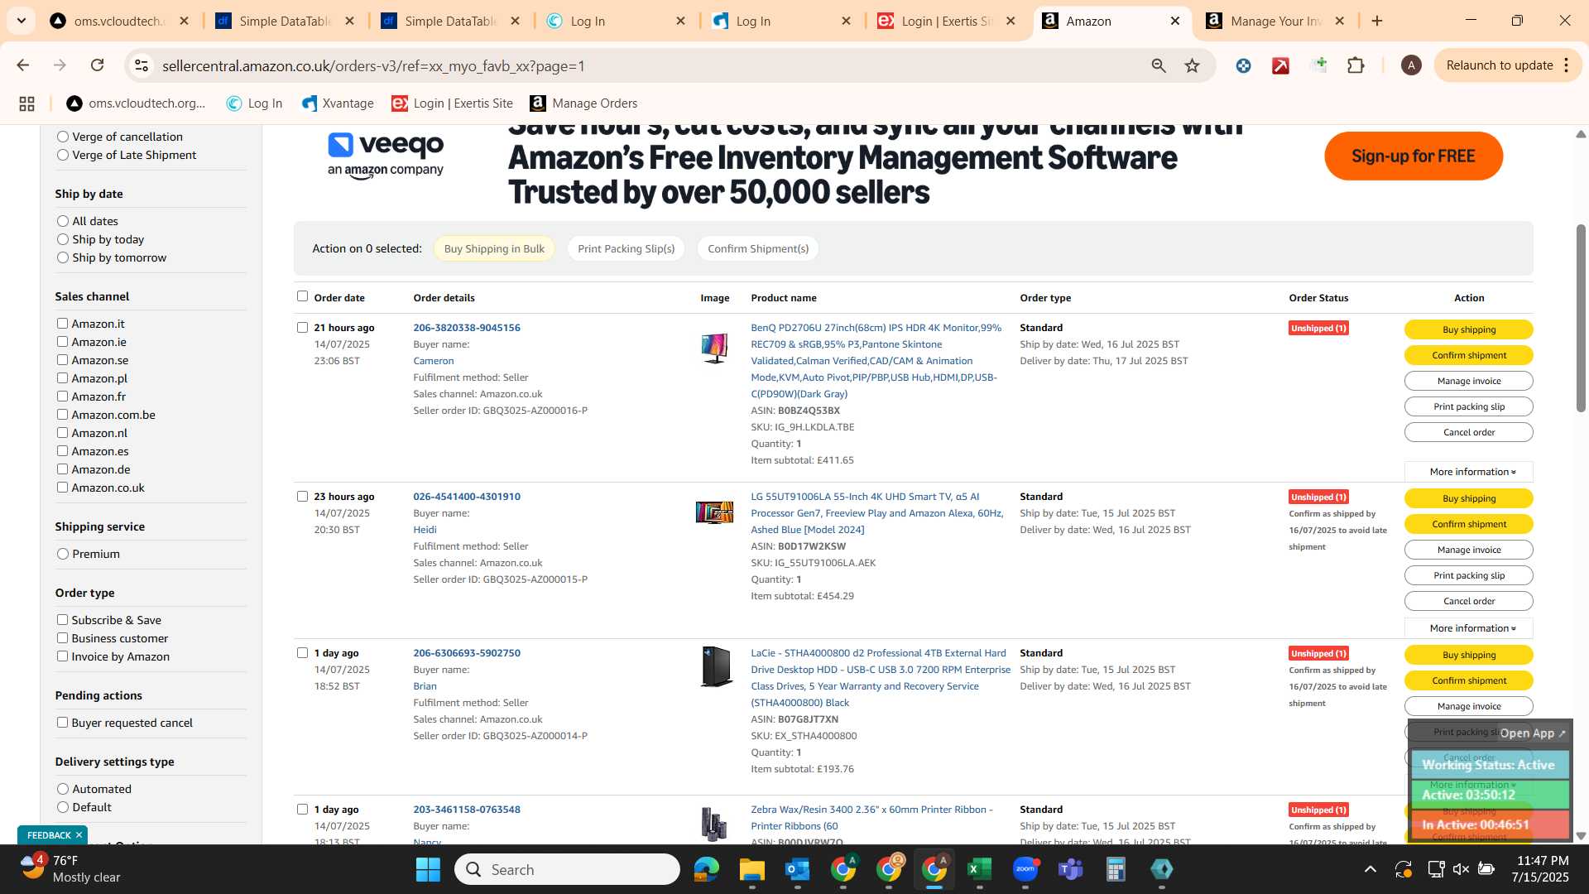Viewport: 1589px width, 894px height.
Task: Open Zoom from taskbar
Action: (1025, 869)
